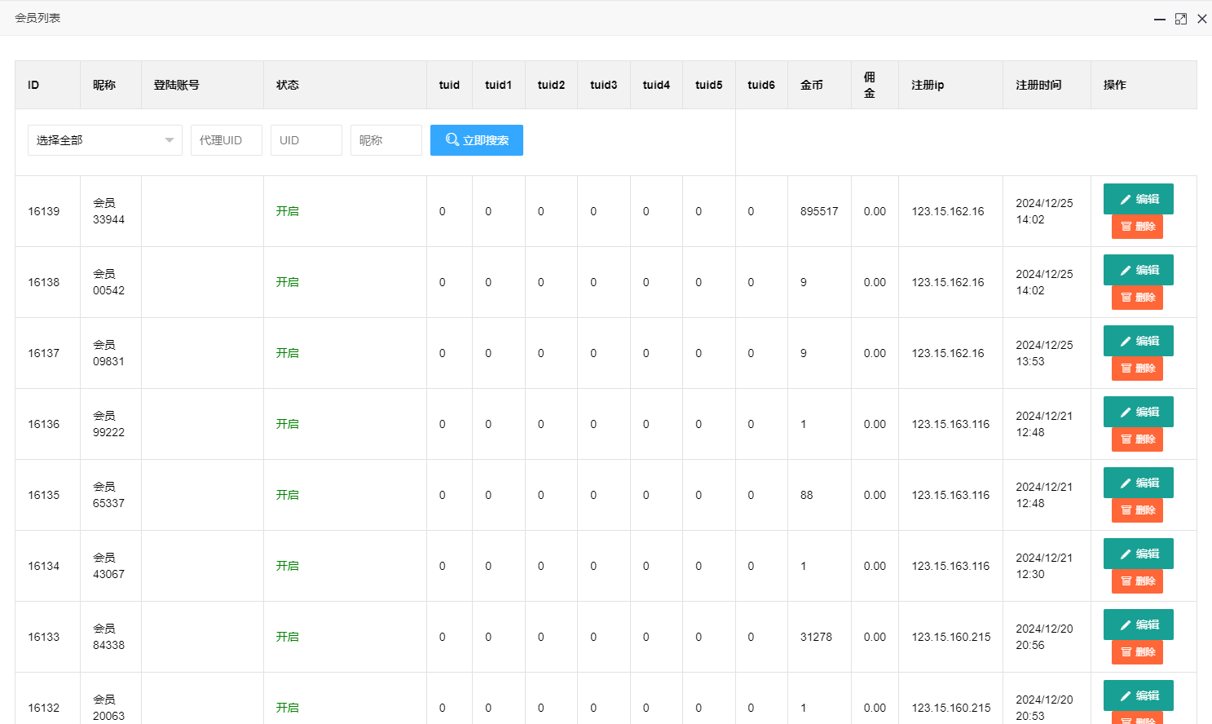The width and height of the screenshot is (1212, 724).
Task: Edit member 16133 with 编辑 button
Action: click(1138, 625)
